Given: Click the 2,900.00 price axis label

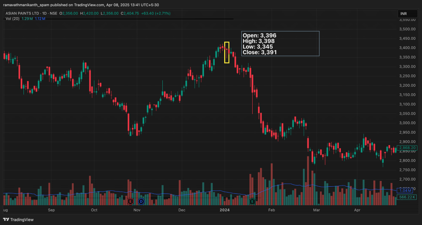Looking at the screenshot, I should click(408, 142).
